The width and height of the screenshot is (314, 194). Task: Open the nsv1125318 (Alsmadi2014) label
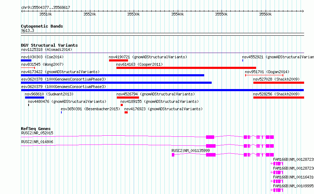tap(47, 49)
